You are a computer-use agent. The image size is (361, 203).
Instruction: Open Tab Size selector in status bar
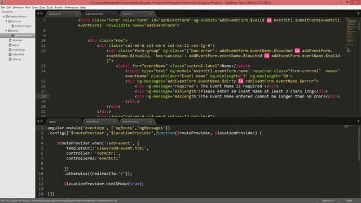click(x=328, y=201)
